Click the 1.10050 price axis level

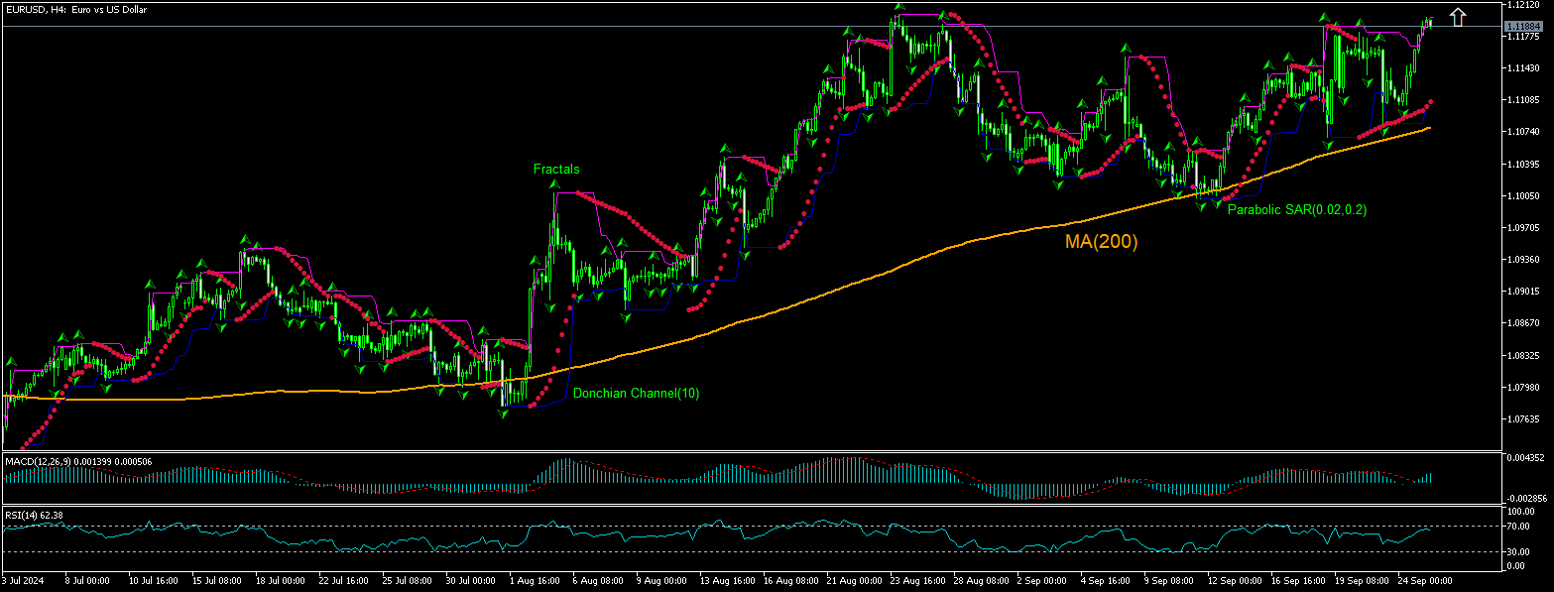point(1522,195)
